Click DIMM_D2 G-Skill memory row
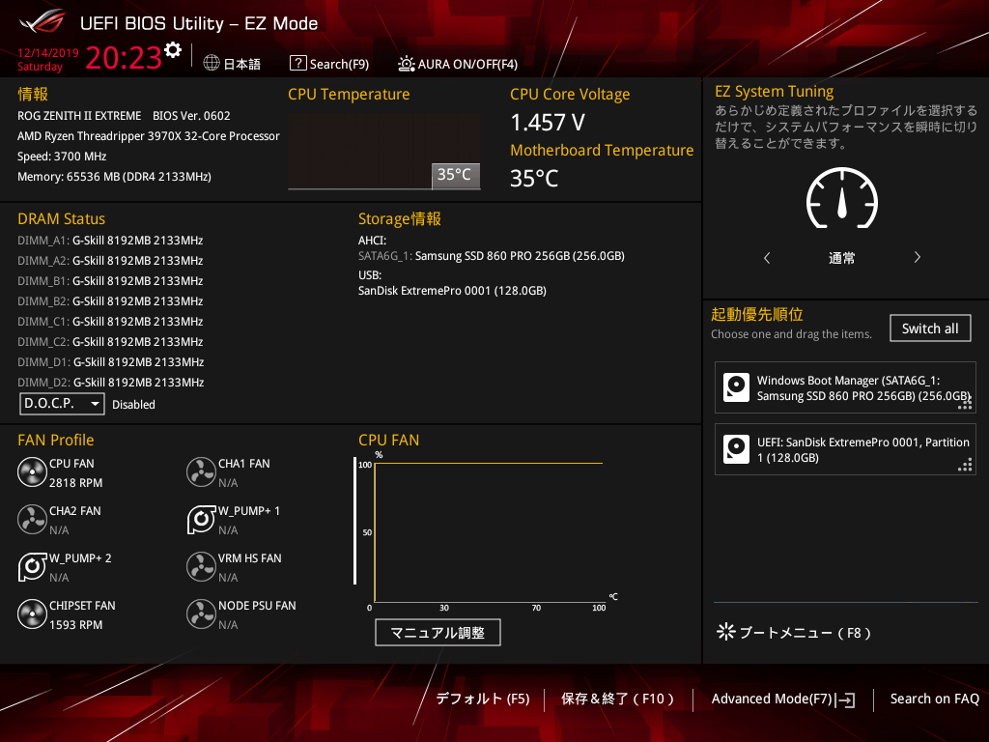 point(110,382)
